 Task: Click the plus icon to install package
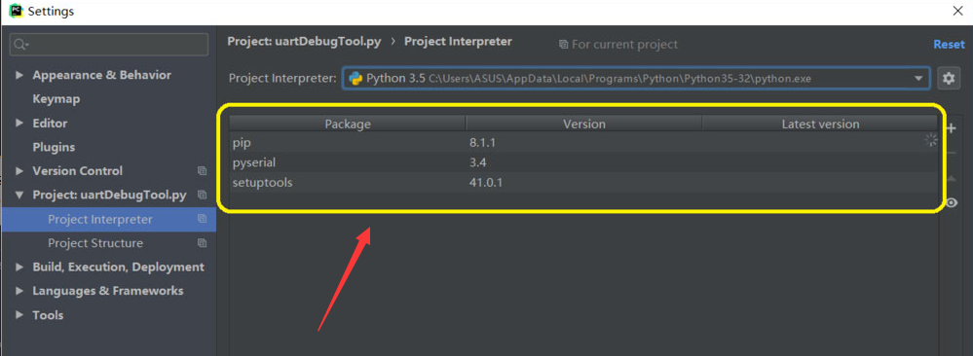(951, 128)
